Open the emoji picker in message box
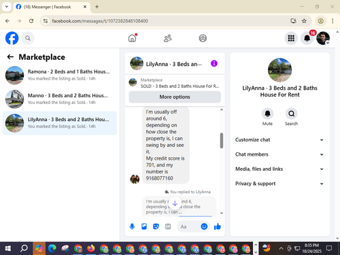 [204, 226]
